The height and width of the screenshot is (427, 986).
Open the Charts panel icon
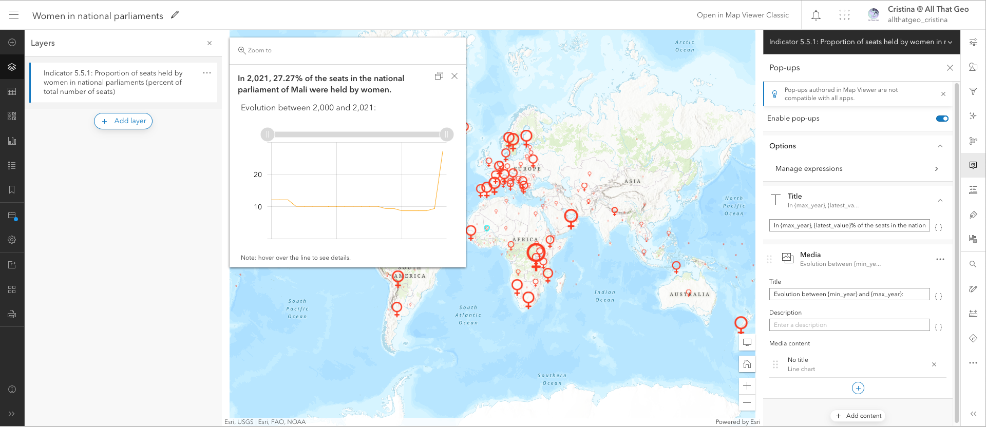(12, 141)
